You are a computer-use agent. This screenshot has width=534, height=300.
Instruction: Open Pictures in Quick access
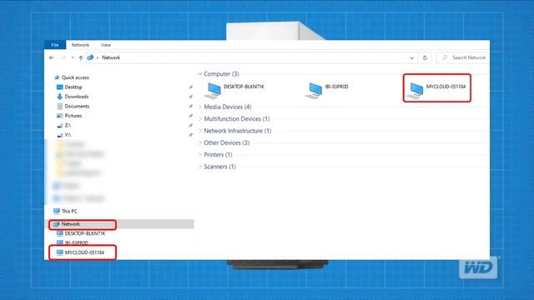[x=73, y=116]
